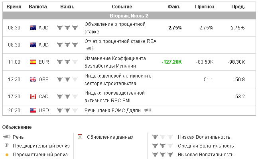Click the hourglass data update icon
The image size is (258, 163).
[80, 137]
